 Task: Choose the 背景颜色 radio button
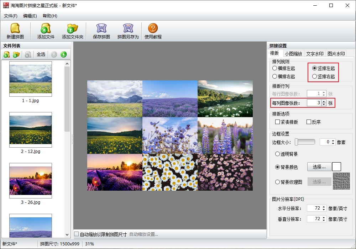tap(277, 167)
